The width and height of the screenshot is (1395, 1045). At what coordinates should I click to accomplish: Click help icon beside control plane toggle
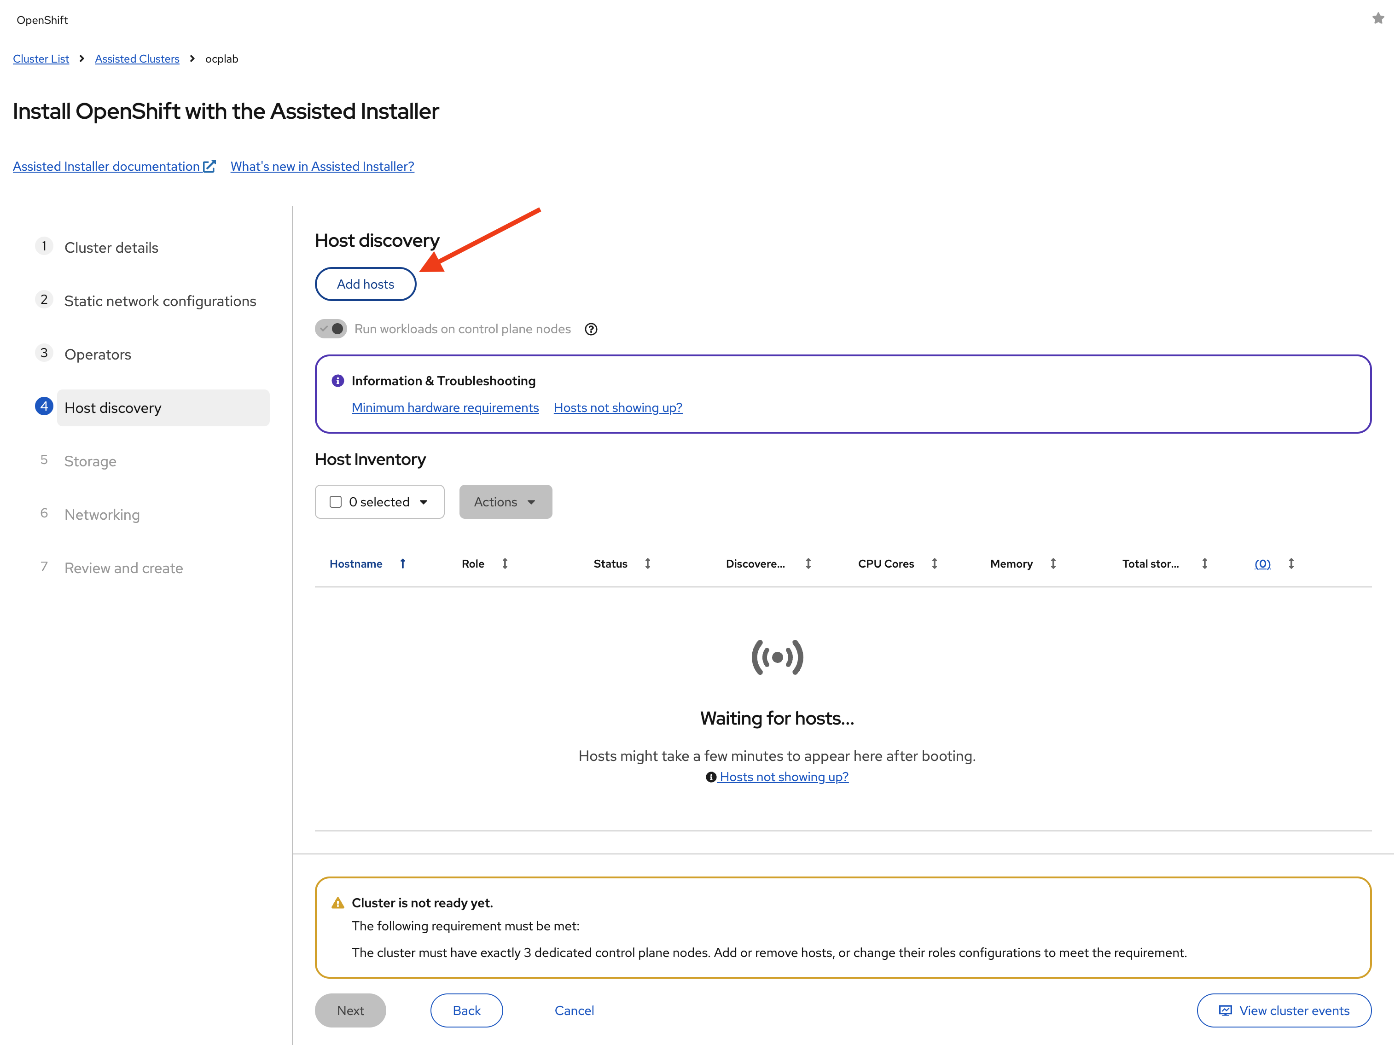pyautogui.click(x=591, y=329)
